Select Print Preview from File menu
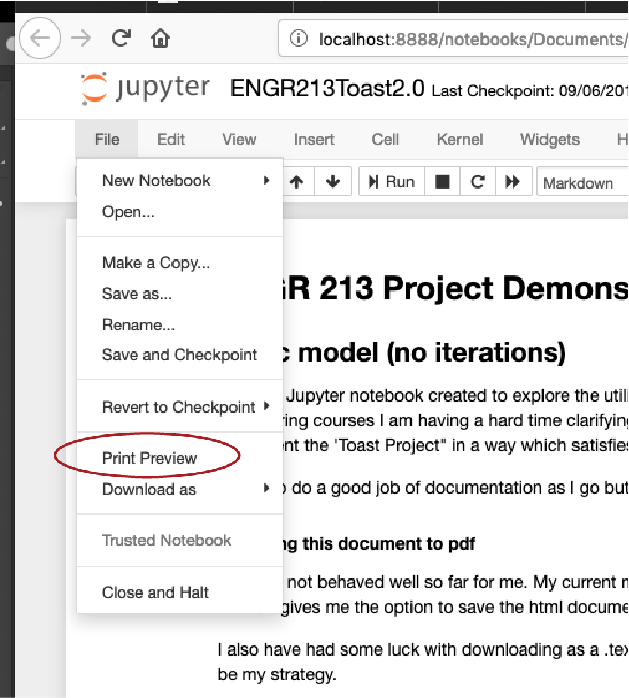The image size is (629, 698). click(149, 458)
